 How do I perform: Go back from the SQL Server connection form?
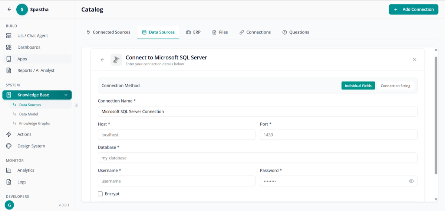coord(102,60)
